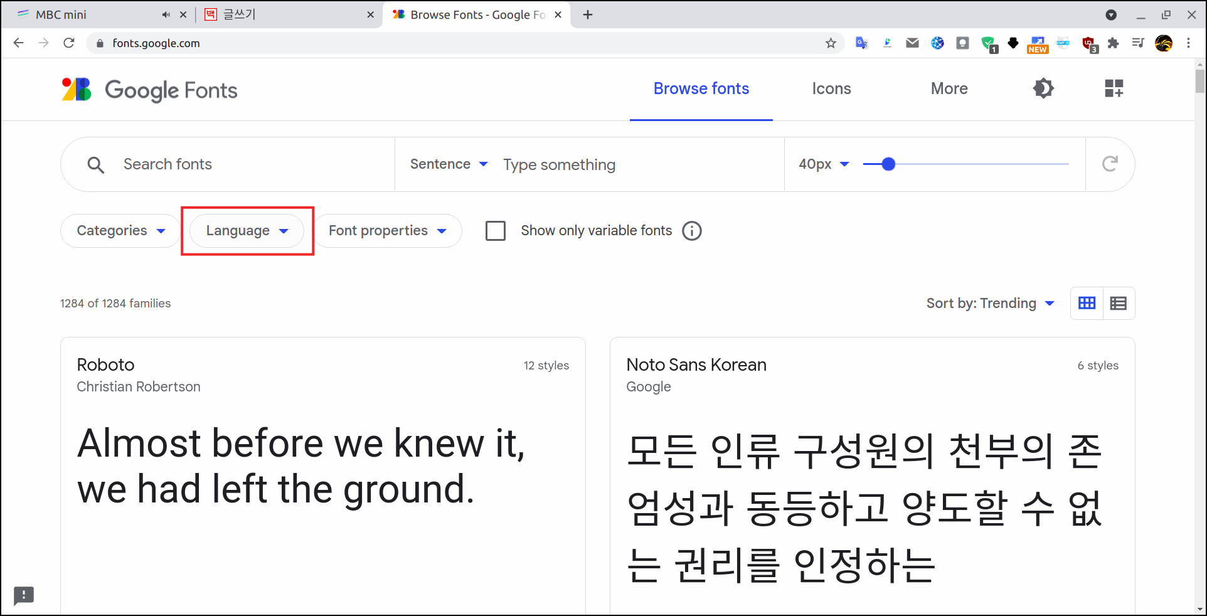Screen dimensions: 1207x616
Task: Open green shield adblock extension
Action: coord(989,44)
